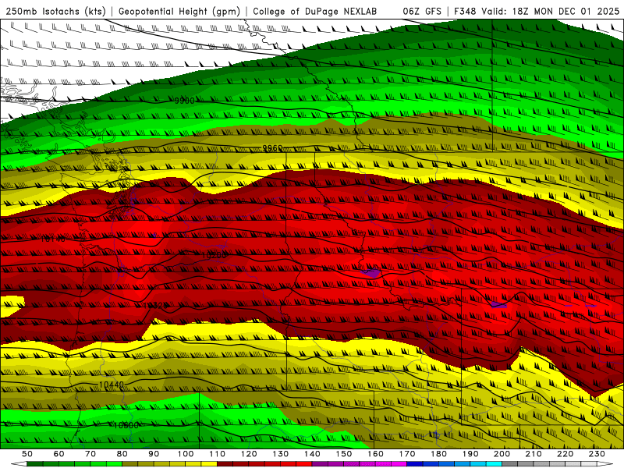Click the larger central purple jet maximum patch
Image resolution: width=624 pixels, height=468 pixels.
[371, 273]
